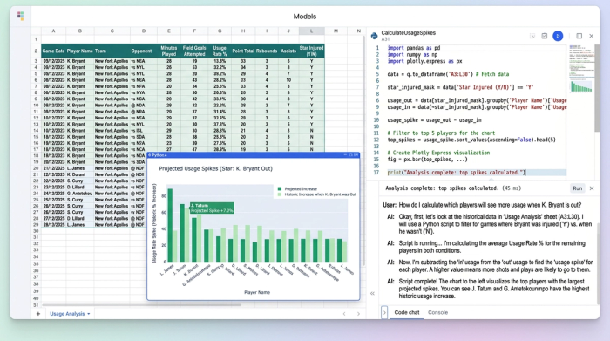The image size is (610, 341).
Task: Click the Projected Usage Spikes chart title
Action: pyautogui.click(x=215, y=168)
